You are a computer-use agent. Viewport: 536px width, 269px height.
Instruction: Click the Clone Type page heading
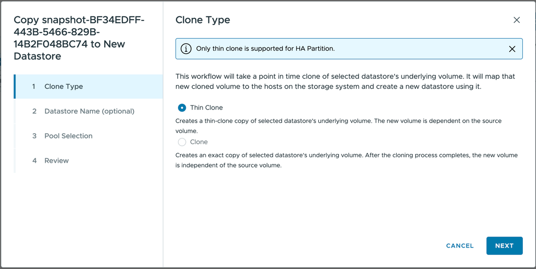pos(203,20)
